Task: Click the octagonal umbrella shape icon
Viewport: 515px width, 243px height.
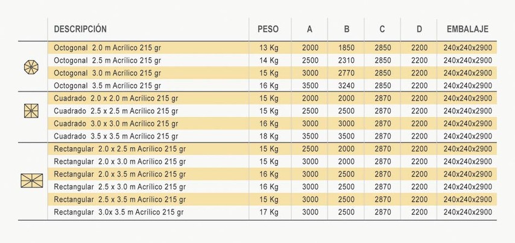Action: [x=31, y=67]
